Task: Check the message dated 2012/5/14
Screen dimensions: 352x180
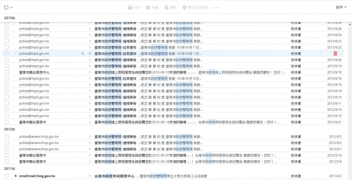Action: 7,155
